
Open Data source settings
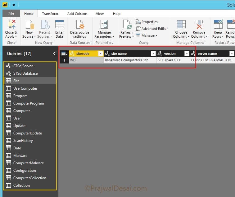pyautogui.click(x=79, y=29)
